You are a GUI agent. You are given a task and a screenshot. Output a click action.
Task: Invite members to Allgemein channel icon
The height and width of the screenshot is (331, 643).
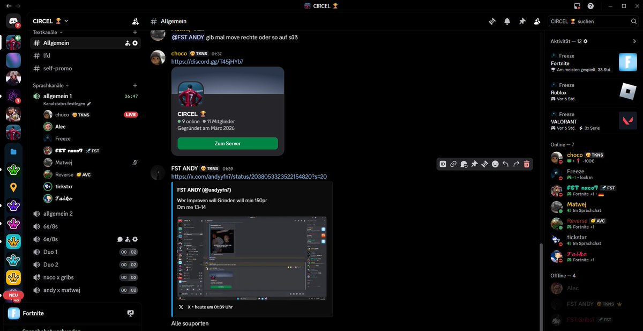tap(127, 43)
